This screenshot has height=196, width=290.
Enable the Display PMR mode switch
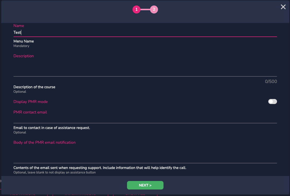tap(272, 101)
